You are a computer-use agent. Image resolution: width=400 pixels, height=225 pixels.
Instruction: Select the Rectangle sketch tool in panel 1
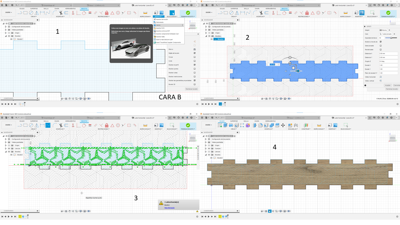pyautogui.click(x=26, y=12)
